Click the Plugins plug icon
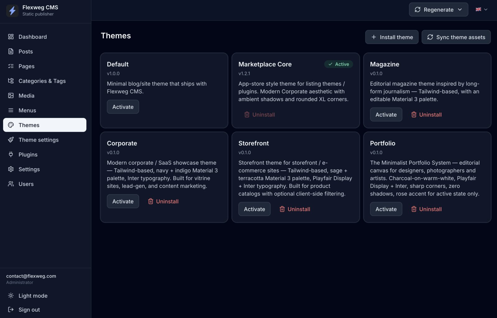 click(x=11, y=154)
